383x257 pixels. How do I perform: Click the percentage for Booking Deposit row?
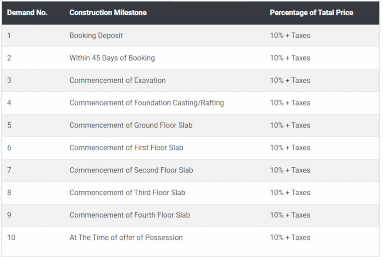290,35
